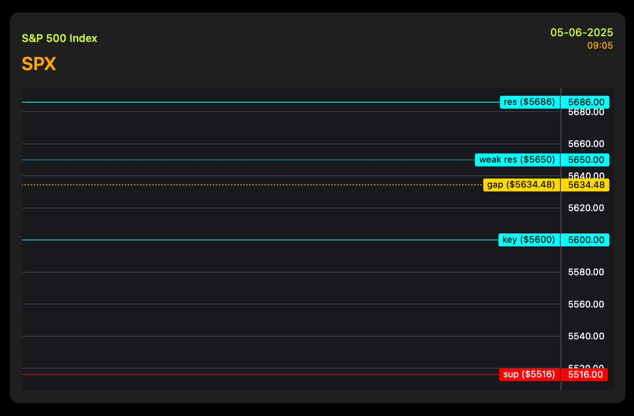Select the res ($5686) level label
This screenshot has width=634, height=416.
530,102
